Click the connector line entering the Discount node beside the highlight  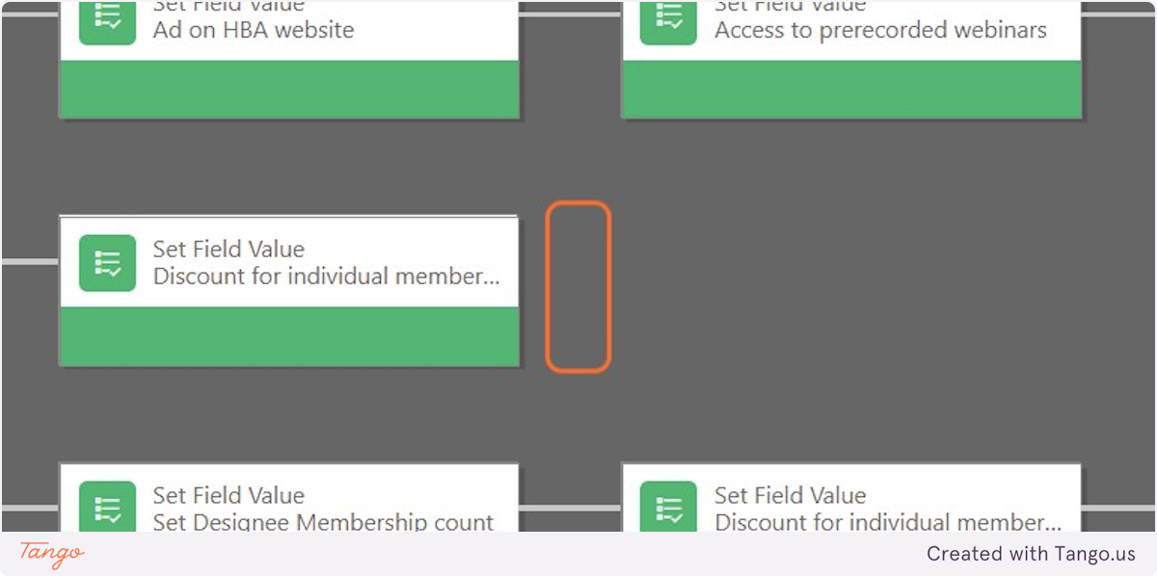click(30, 261)
